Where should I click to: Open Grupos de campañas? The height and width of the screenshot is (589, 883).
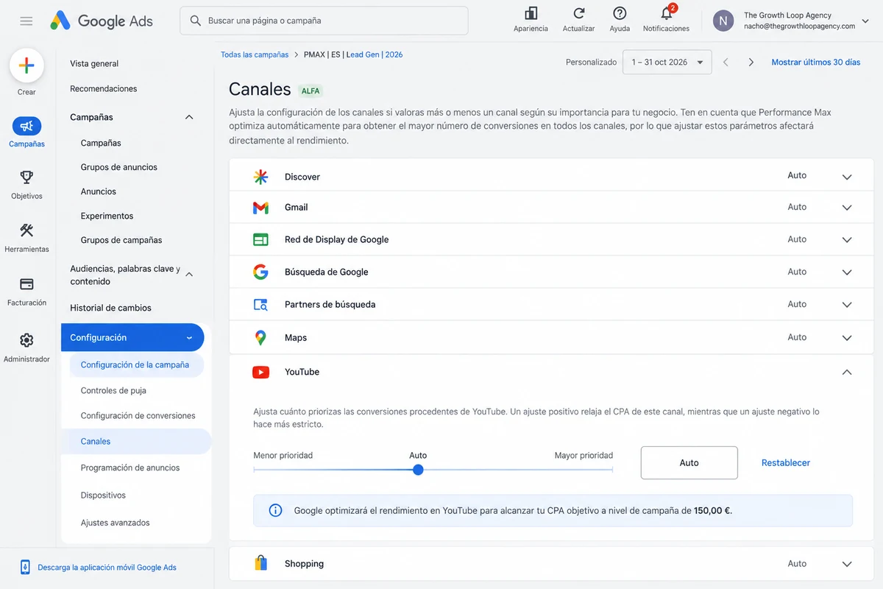[x=121, y=240]
